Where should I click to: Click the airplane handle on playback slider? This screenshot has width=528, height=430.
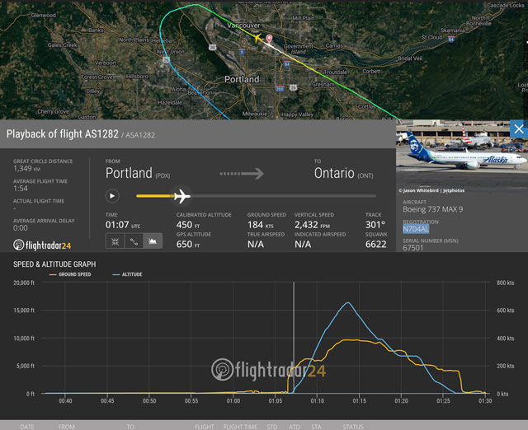[x=181, y=196]
